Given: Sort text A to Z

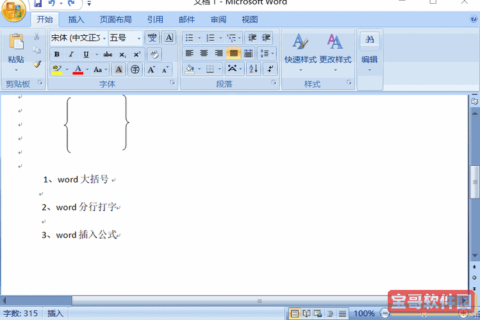Looking at the screenshot, I should (254, 68).
